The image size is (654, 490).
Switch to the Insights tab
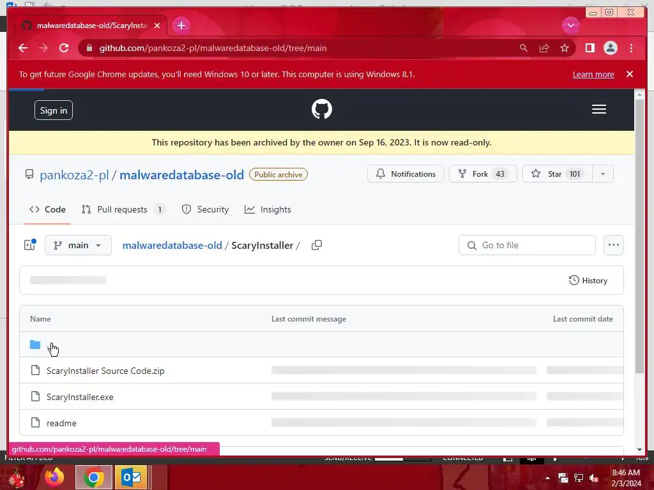coord(268,209)
